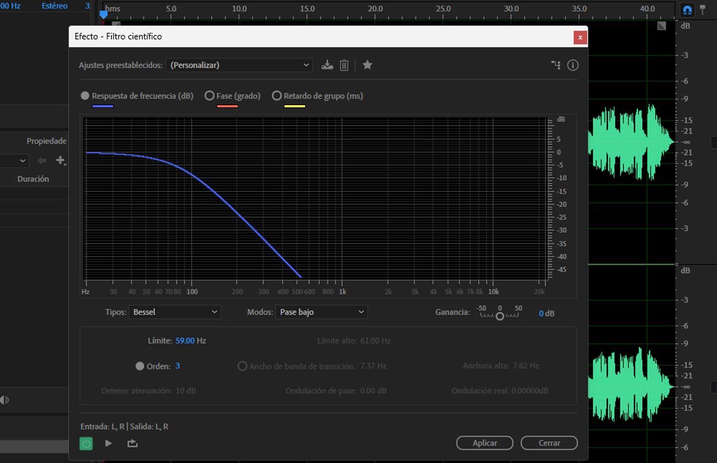
Task: Click the lower channel waveform in the editor
Action: [631, 386]
